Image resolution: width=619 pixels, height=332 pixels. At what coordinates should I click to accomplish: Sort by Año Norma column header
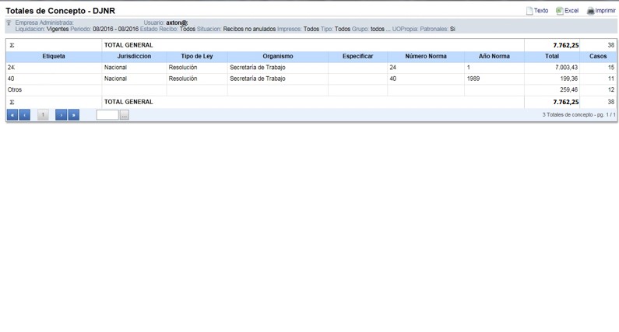pyautogui.click(x=494, y=57)
